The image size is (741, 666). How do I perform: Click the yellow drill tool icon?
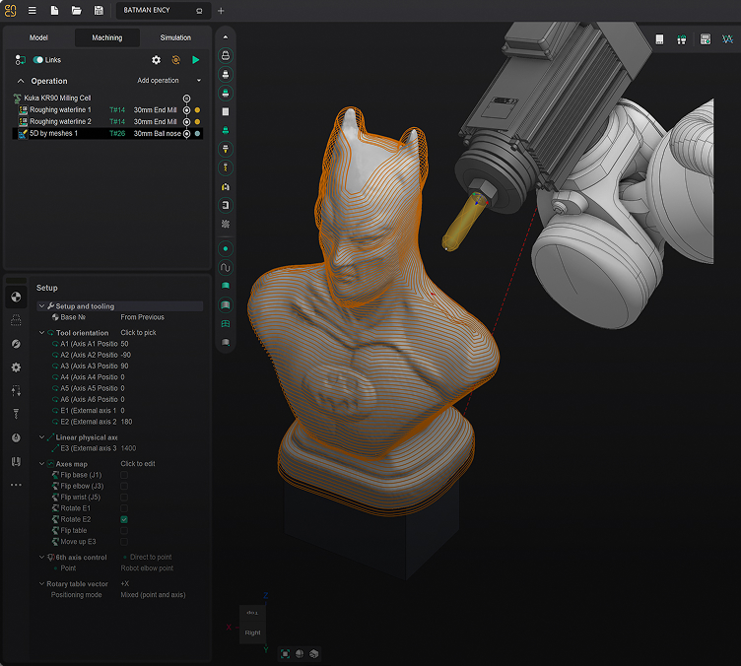click(x=226, y=167)
